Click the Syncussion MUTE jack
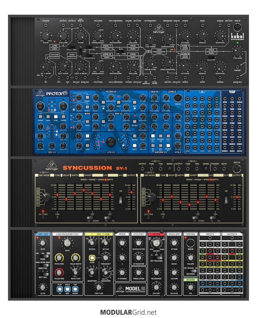The height and width of the screenshot is (318, 257). pyautogui.click(x=224, y=169)
